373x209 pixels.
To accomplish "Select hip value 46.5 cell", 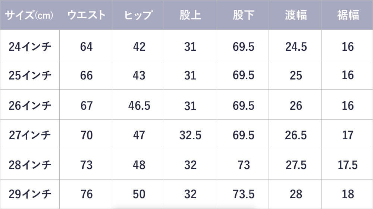I will (x=139, y=106).
